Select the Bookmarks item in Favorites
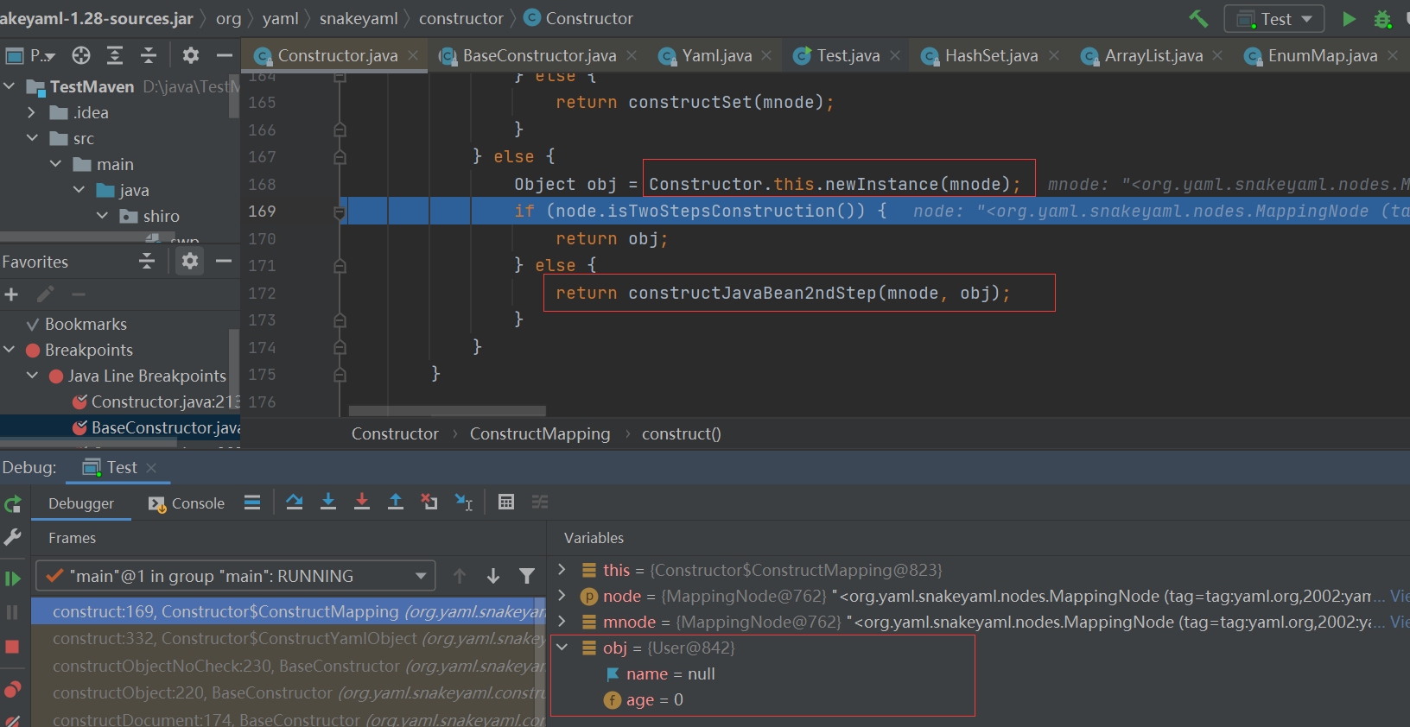Image resolution: width=1410 pixels, height=727 pixels. [86, 324]
